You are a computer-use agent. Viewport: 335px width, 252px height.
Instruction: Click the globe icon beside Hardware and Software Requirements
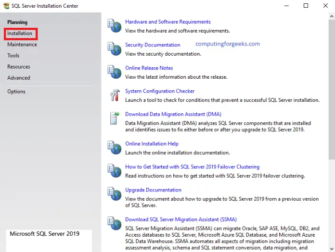point(115,25)
